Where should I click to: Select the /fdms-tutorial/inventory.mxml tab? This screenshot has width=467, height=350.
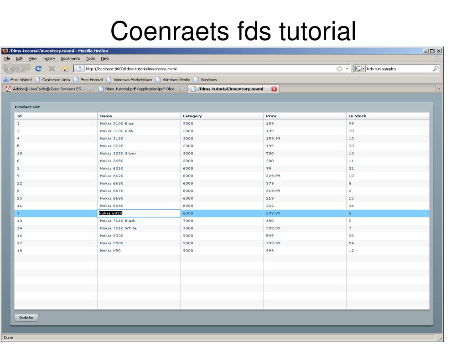tap(233, 89)
